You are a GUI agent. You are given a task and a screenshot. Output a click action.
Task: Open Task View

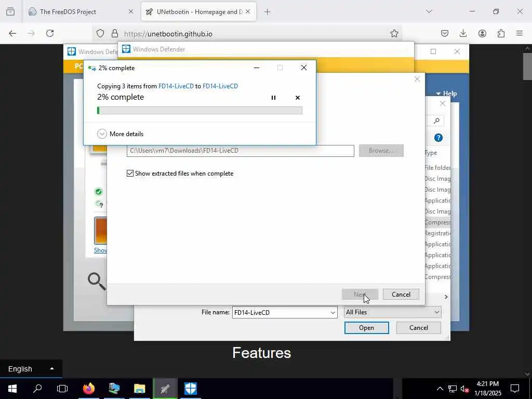pyautogui.click(x=62, y=389)
